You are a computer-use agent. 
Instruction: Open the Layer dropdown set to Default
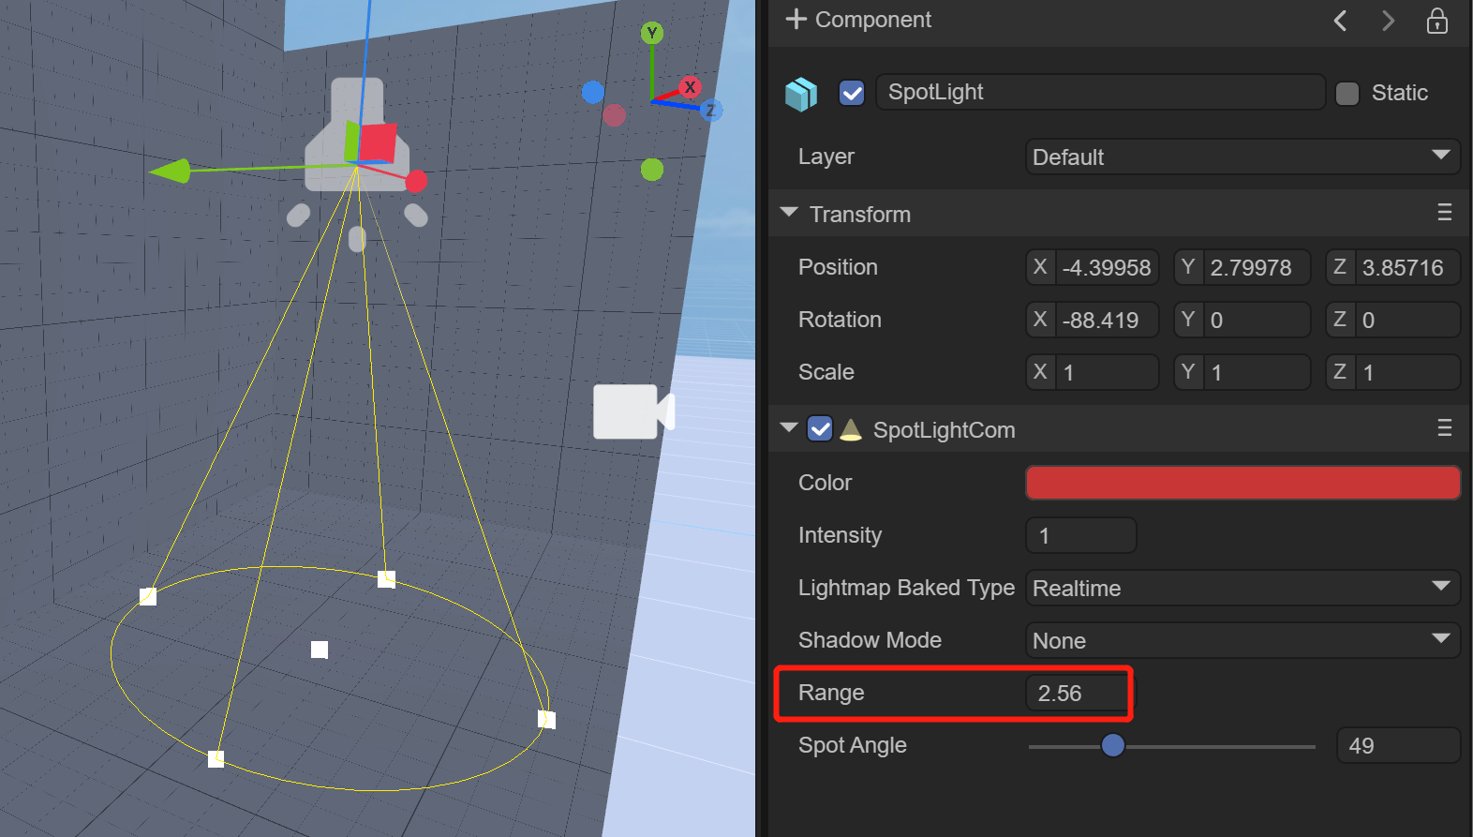[x=1242, y=157]
